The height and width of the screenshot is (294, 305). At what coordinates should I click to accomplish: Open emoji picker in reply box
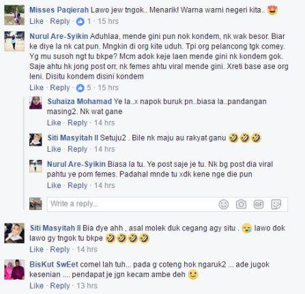pos(223,204)
